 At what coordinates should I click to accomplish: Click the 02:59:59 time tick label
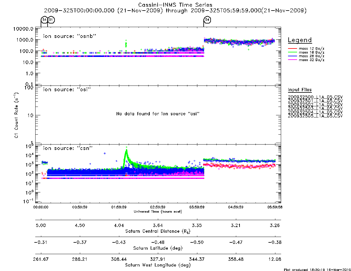point(158,207)
